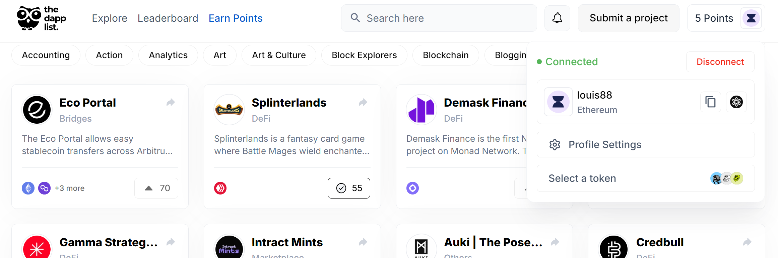
Task: Click the Hive chain icon under Splinterlands
Action: pyautogui.click(x=220, y=188)
